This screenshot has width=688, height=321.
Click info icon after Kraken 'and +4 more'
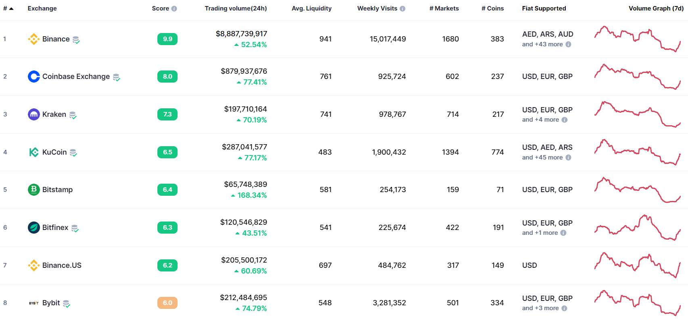tap(565, 120)
